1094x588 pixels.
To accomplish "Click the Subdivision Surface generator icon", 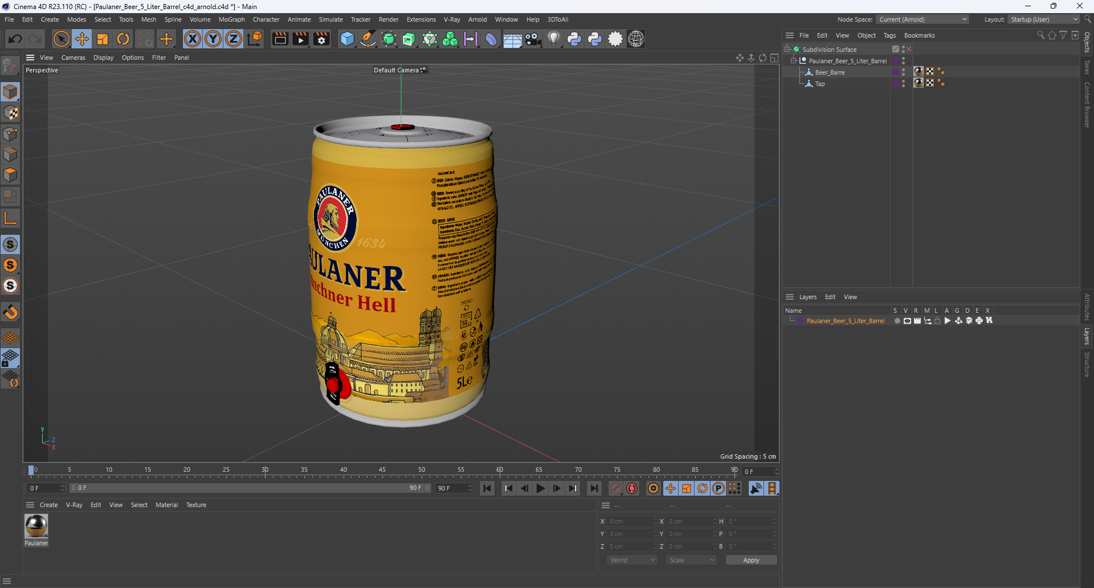I will pyautogui.click(x=389, y=39).
